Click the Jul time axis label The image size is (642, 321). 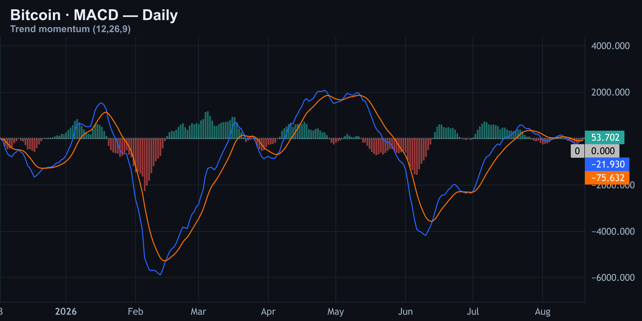tap(473, 311)
